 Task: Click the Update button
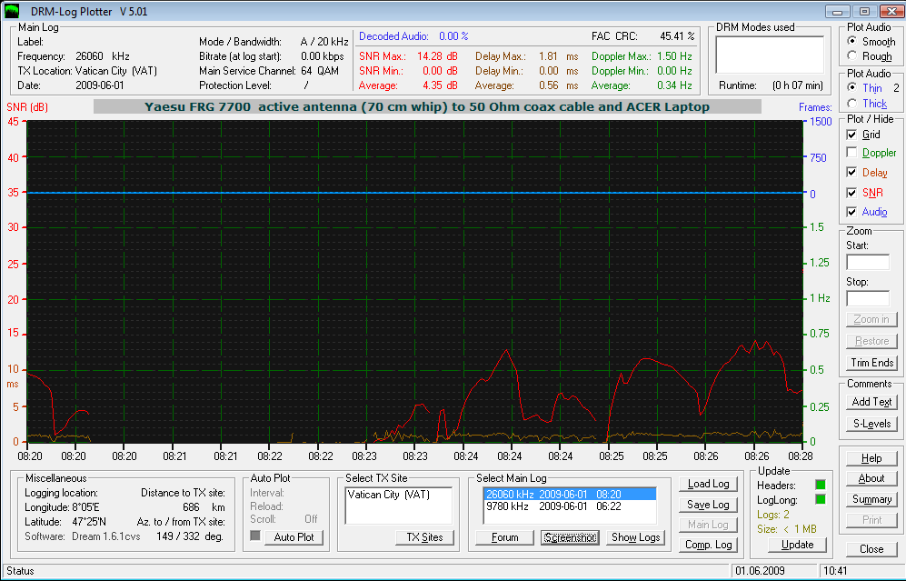point(797,545)
